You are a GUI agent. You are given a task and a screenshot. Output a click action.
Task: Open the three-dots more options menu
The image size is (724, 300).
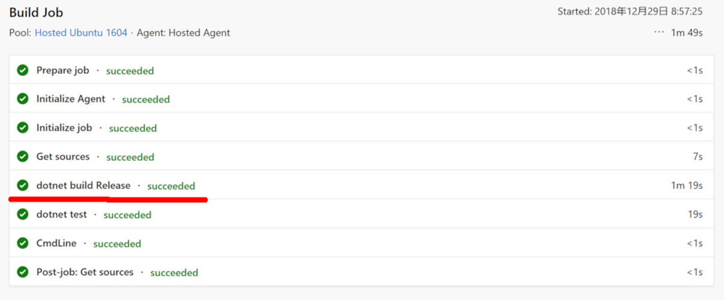click(x=659, y=32)
